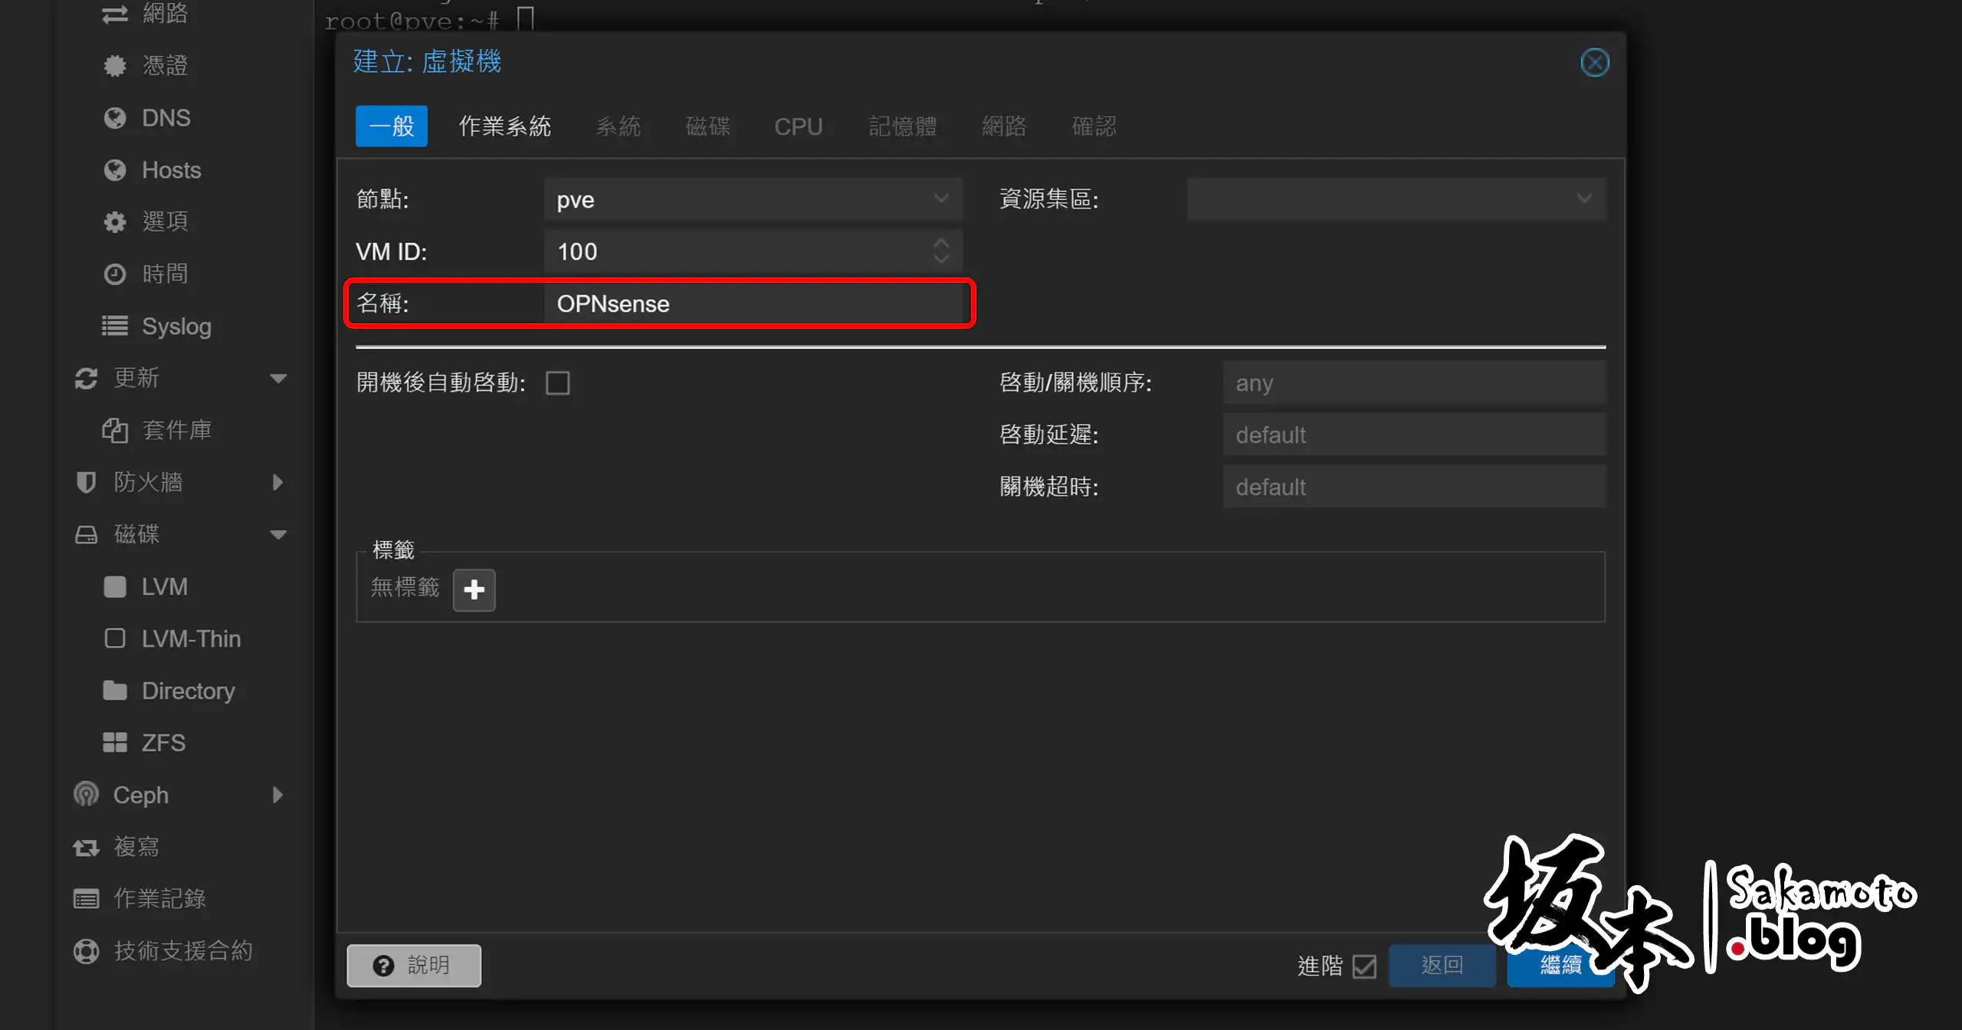This screenshot has height=1030, width=1962.
Task: Uncheck the 進階 advanced option
Action: click(1363, 966)
